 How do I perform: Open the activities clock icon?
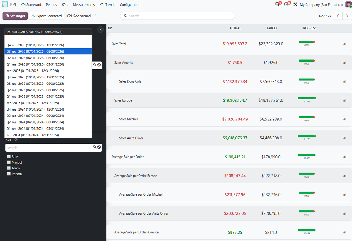[x=286, y=4]
